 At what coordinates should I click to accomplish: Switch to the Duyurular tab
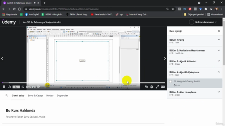point(62,96)
